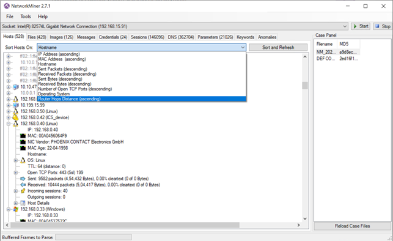Click the Host Details document icon
This screenshot has width=393, height=241.
coord(23,203)
